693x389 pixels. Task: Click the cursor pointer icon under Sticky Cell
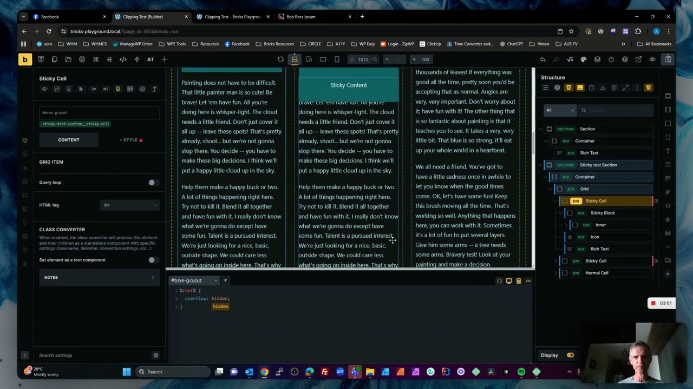tap(81, 89)
